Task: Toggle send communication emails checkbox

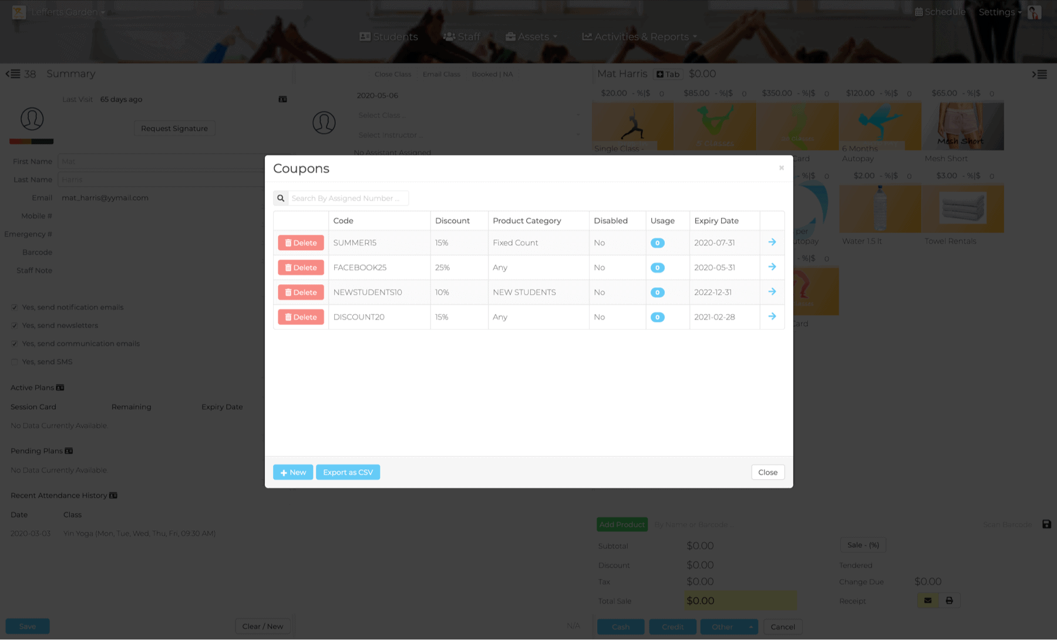Action: 15,343
